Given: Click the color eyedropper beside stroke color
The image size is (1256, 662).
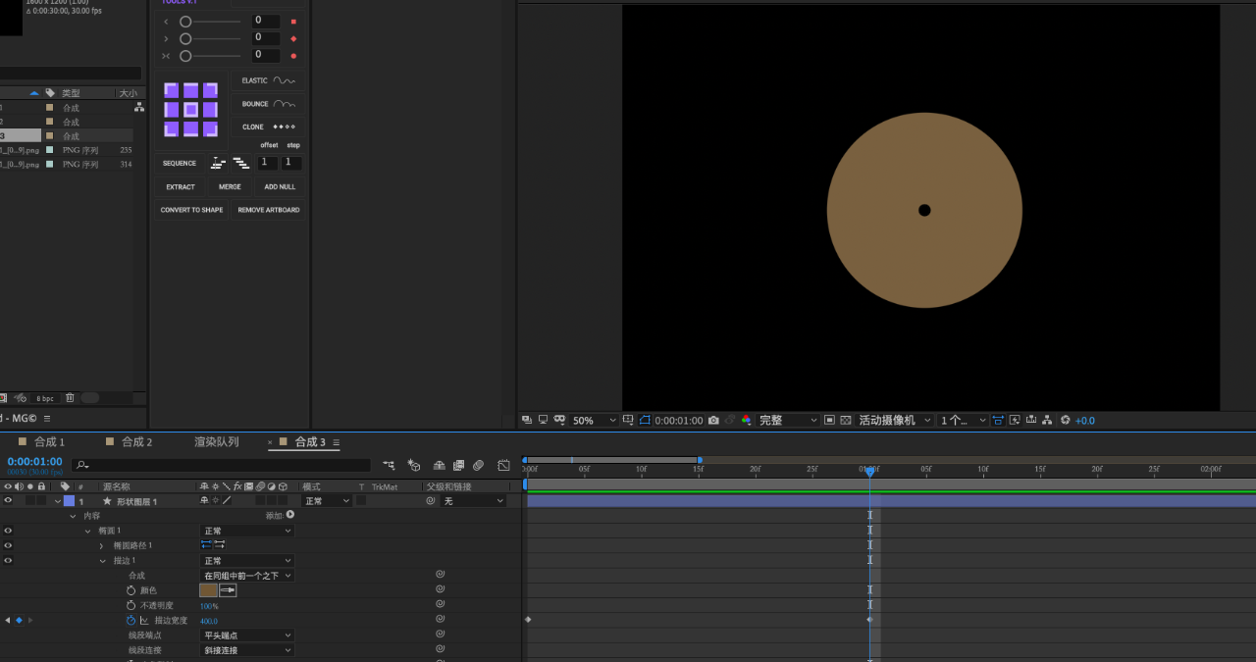Looking at the screenshot, I should click(228, 590).
